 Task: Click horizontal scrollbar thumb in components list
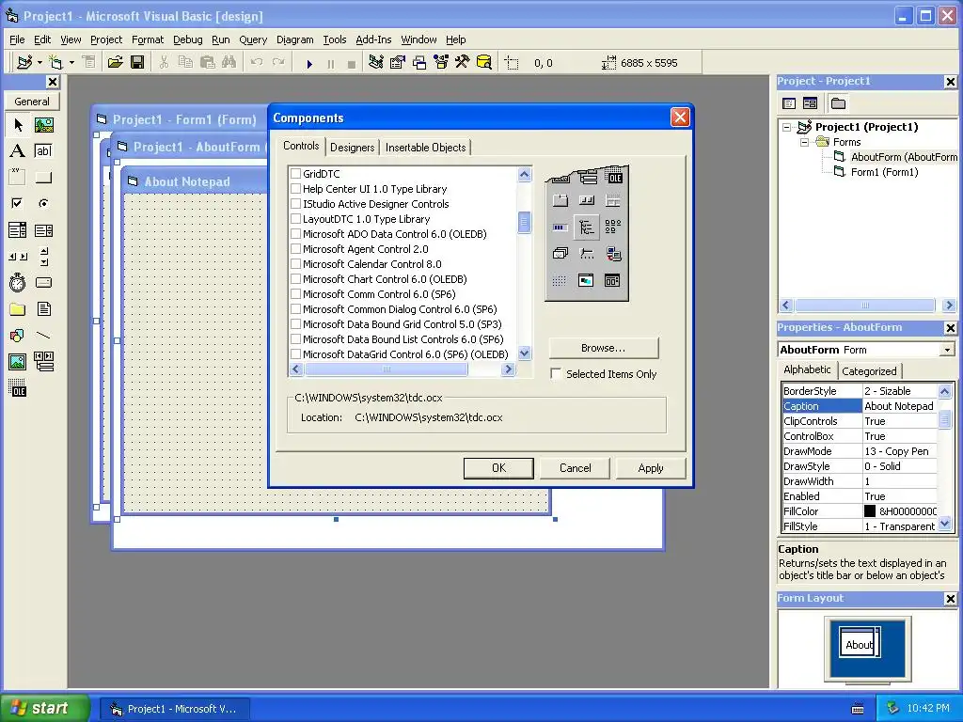[x=387, y=369]
